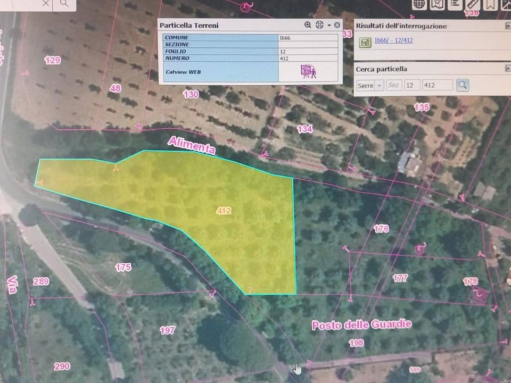Clear the map search box with the X
This screenshot has height=383, width=511.
tap(46, 3)
